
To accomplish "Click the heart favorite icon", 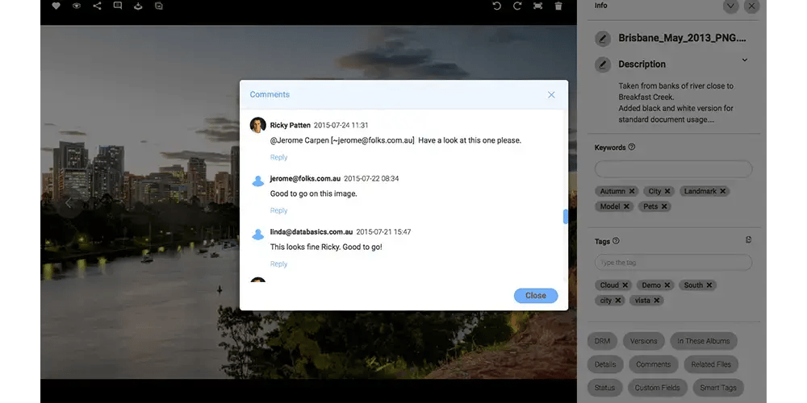I will (56, 6).
